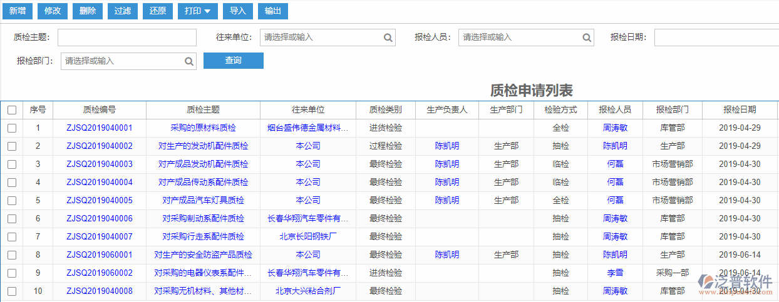This screenshot has width=779, height=302.
Task: Open 采购的原材料质检 subject link
Action: (203, 128)
